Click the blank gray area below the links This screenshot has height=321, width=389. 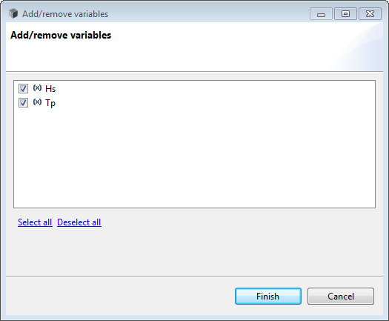pos(194,252)
